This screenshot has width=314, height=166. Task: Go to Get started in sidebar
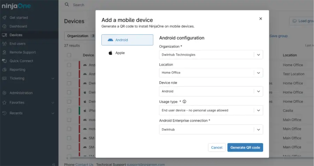click(18, 18)
